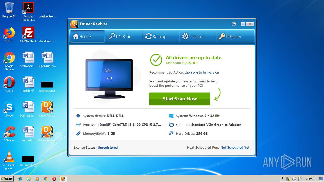Viewport: 324px width, 182px height.
Task: Go to the Options tab
Action: pos(197,36)
